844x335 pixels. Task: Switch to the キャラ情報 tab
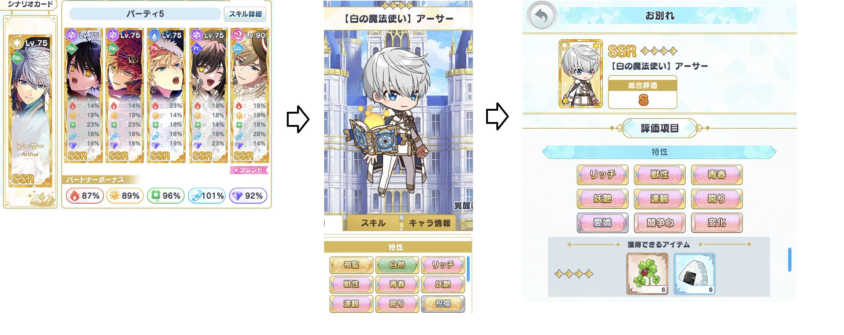pos(429,223)
